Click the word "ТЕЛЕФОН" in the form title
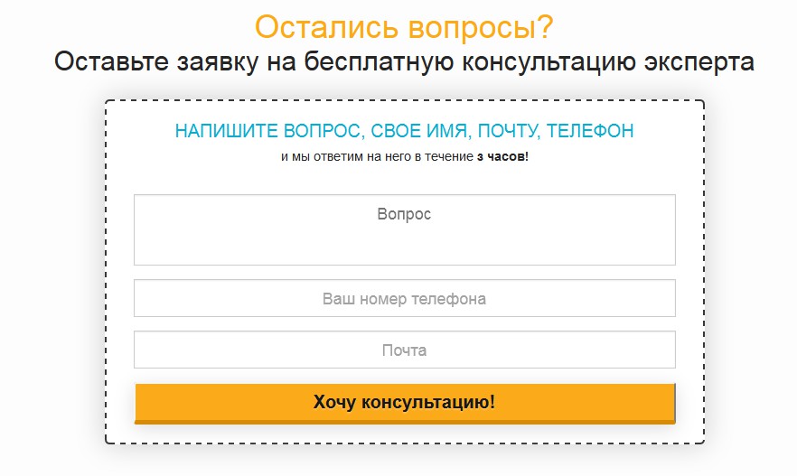This screenshot has height=476, width=797. pyautogui.click(x=590, y=131)
